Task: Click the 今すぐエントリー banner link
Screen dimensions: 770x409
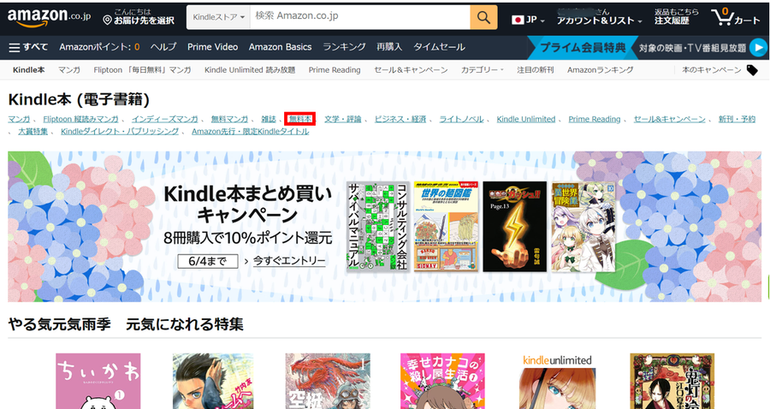Action: point(289,261)
